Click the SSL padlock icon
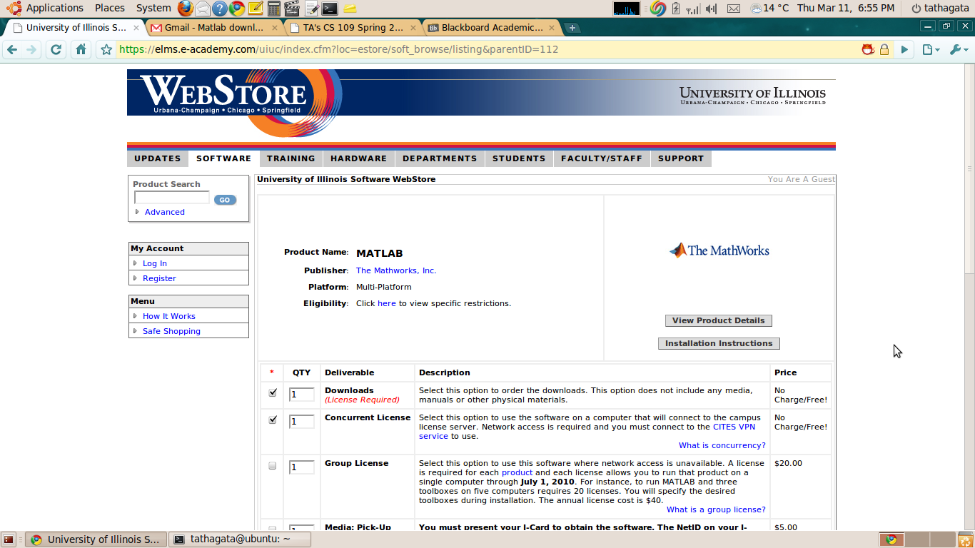The image size is (975, 548). pyautogui.click(x=884, y=50)
